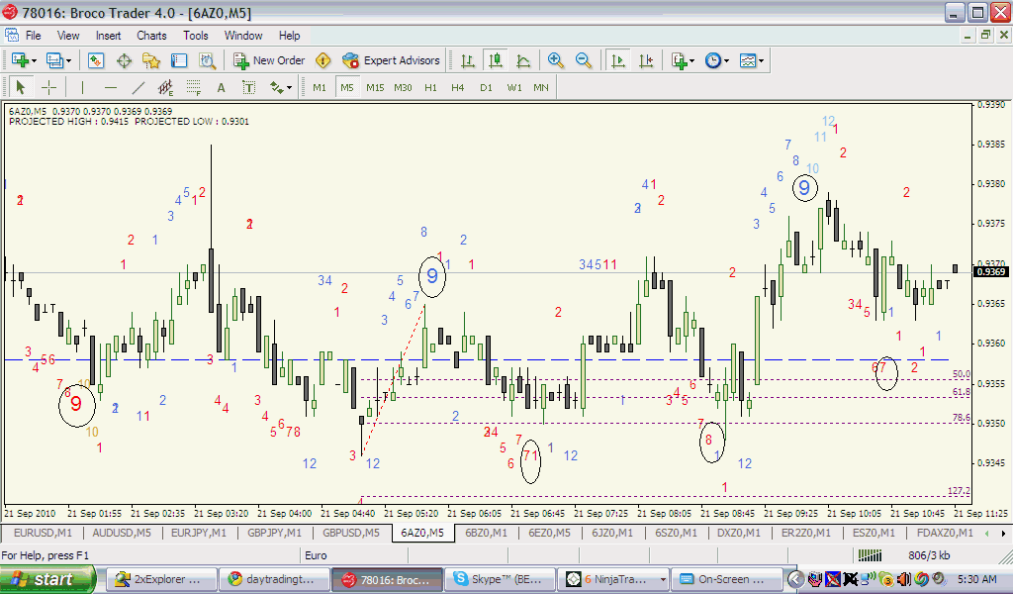
Task: Switch timeframe to H4
Action: click(458, 87)
